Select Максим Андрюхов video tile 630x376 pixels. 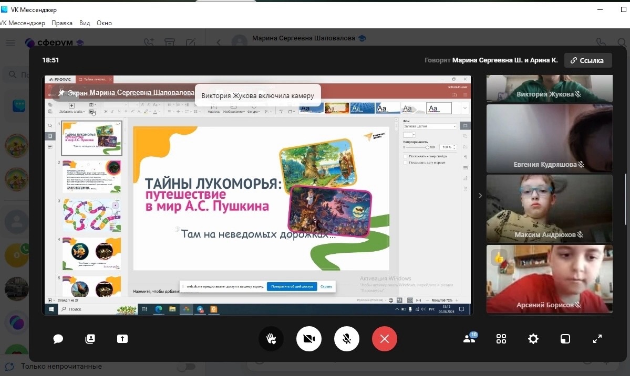549,208
